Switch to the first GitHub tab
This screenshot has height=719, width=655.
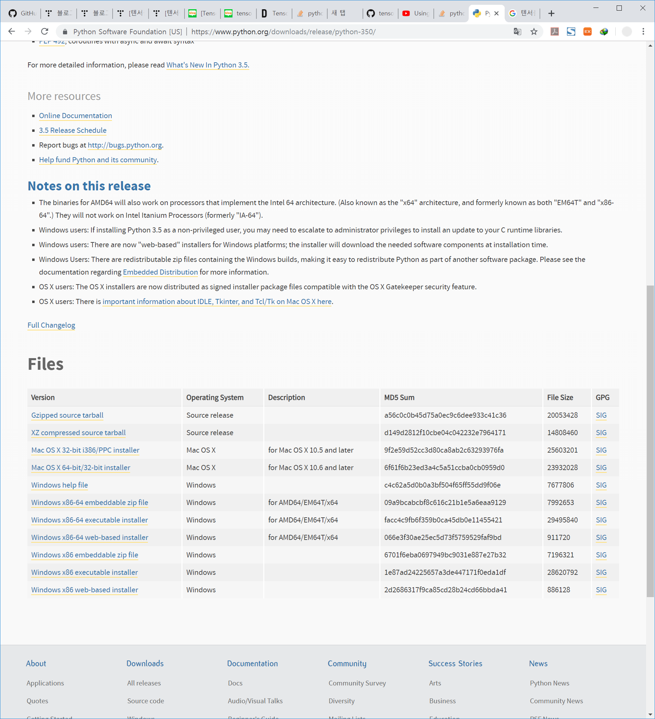[x=22, y=13]
